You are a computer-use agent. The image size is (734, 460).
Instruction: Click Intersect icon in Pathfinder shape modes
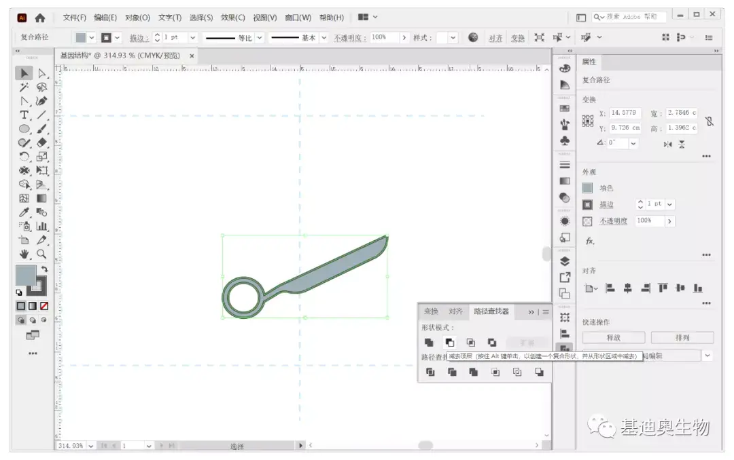click(470, 342)
